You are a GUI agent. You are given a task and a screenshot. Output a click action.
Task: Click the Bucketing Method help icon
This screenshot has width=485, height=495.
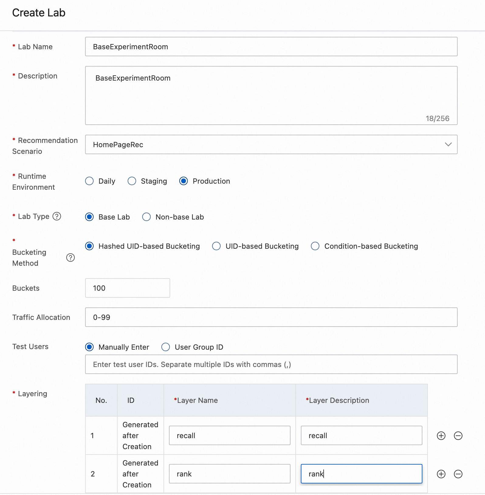point(71,258)
